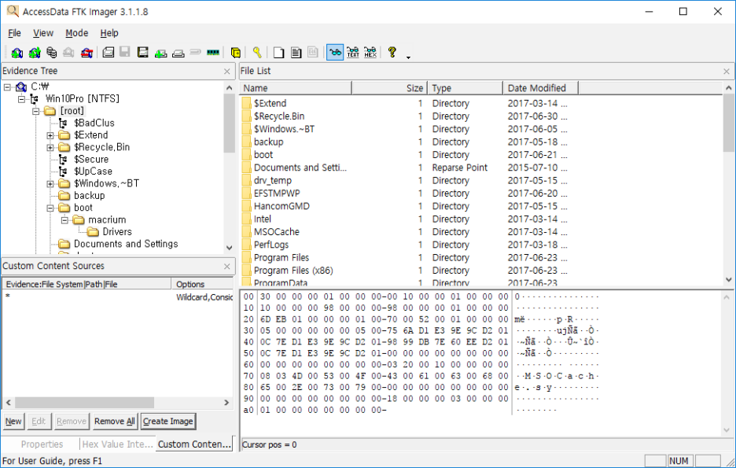Click the Add All Attached Devices icon

(35, 52)
